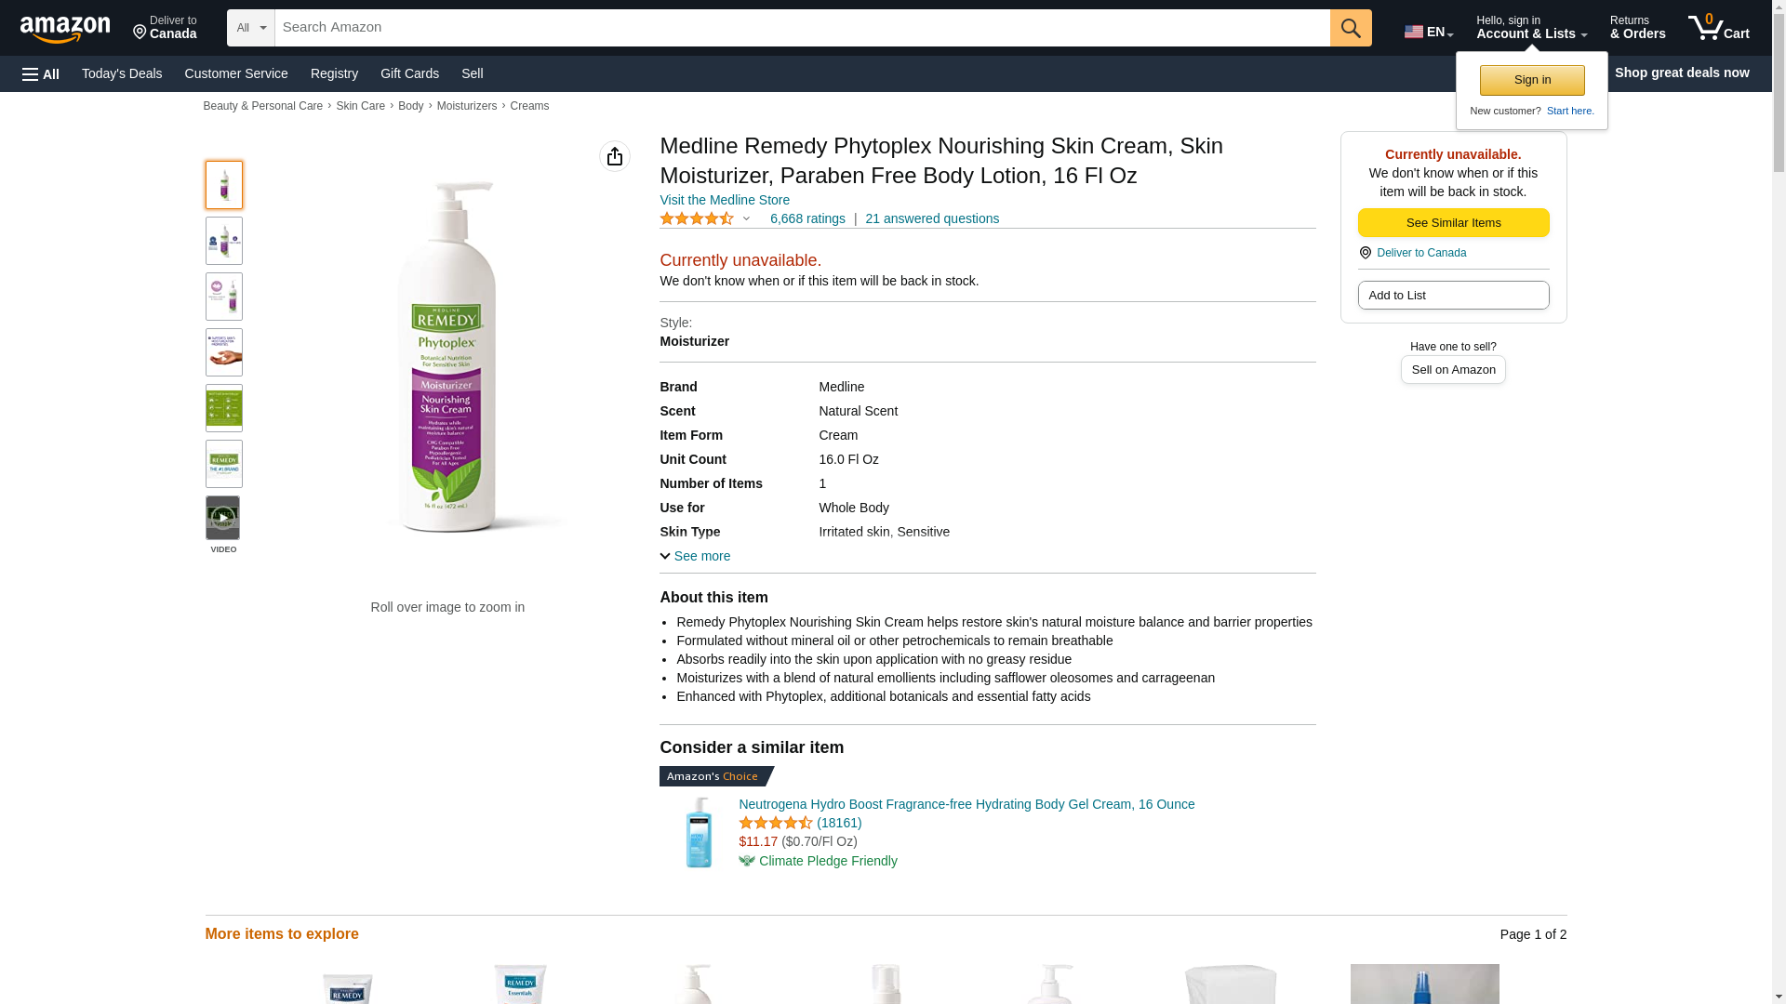Play the product video thumbnail
The height and width of the screenshot is (1004, 1786).
coord(223,518)
